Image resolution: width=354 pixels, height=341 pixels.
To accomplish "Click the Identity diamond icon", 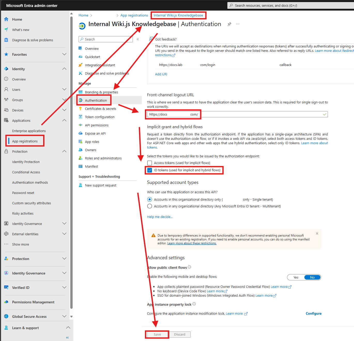I will coord(6,69).
